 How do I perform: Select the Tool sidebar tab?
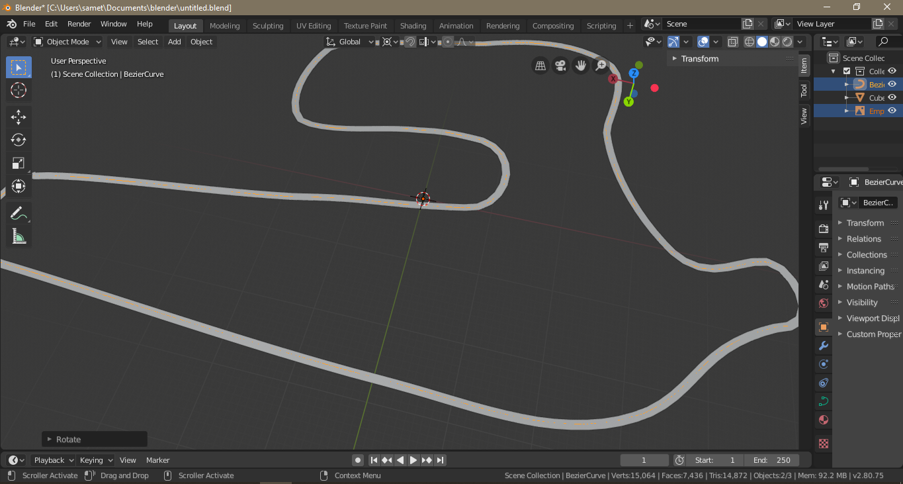click(x=804, y=91)
